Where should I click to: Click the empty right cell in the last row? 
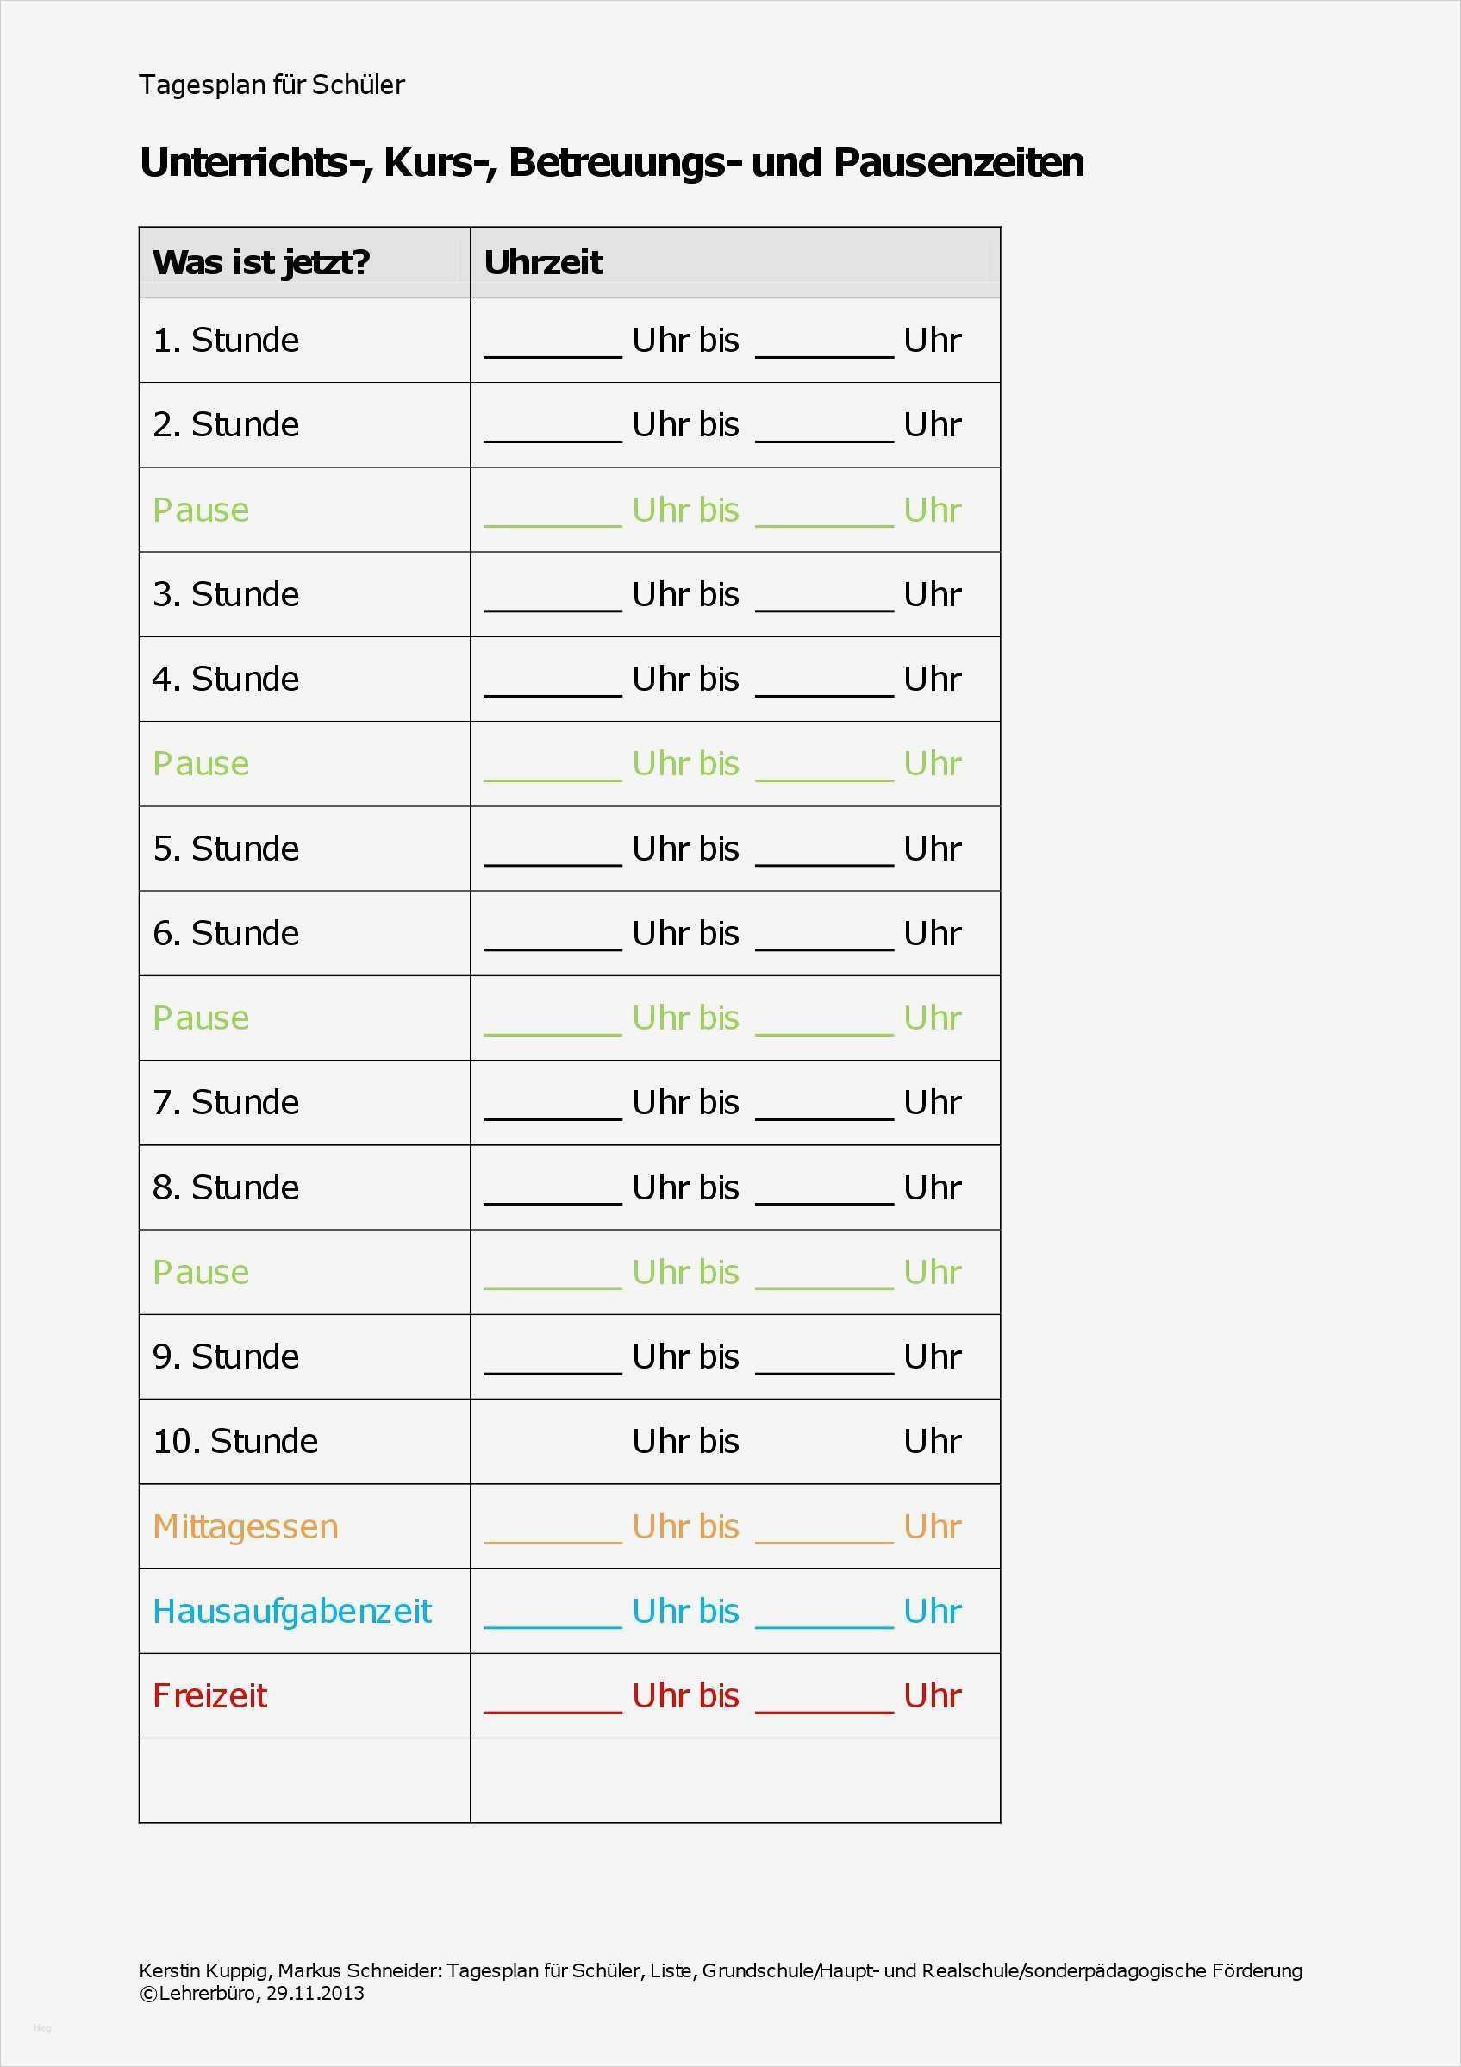734,1780
